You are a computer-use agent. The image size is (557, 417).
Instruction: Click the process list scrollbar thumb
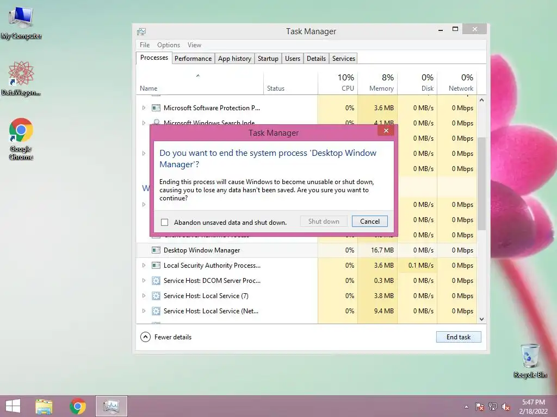coord(482,184)
